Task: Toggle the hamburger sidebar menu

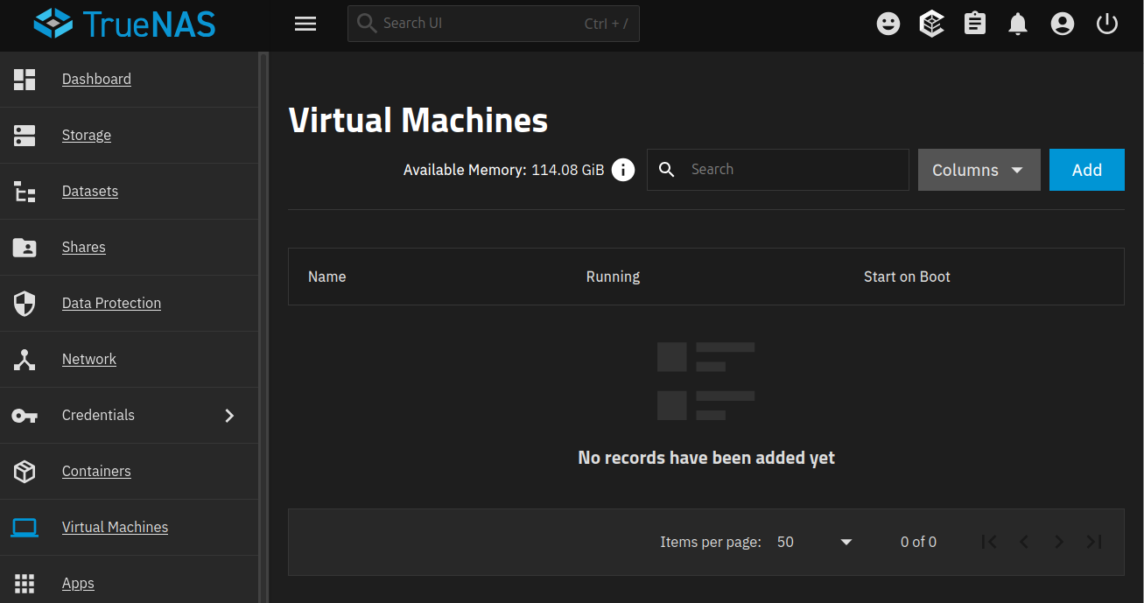Action: pyautogui.click(x=305, y=25)
